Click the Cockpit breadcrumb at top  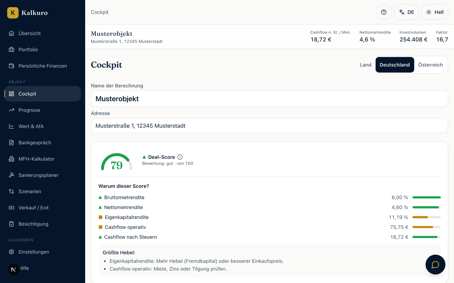[100, 12]
